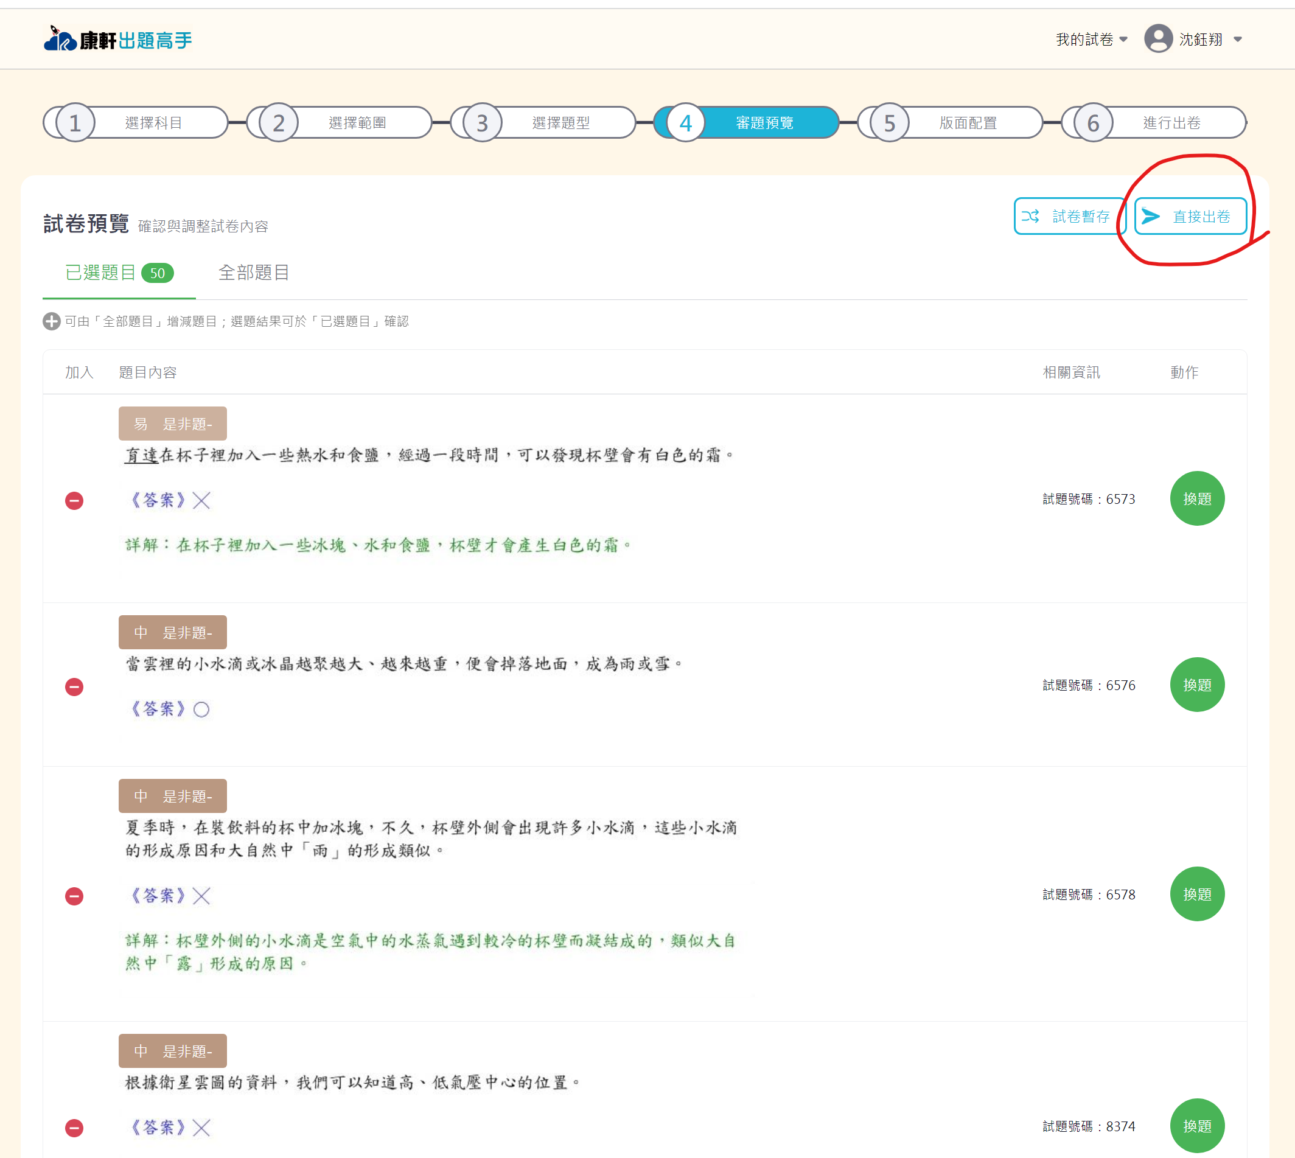
Task: Click the question text starting with 夏季時
Action: pos(431,839)
